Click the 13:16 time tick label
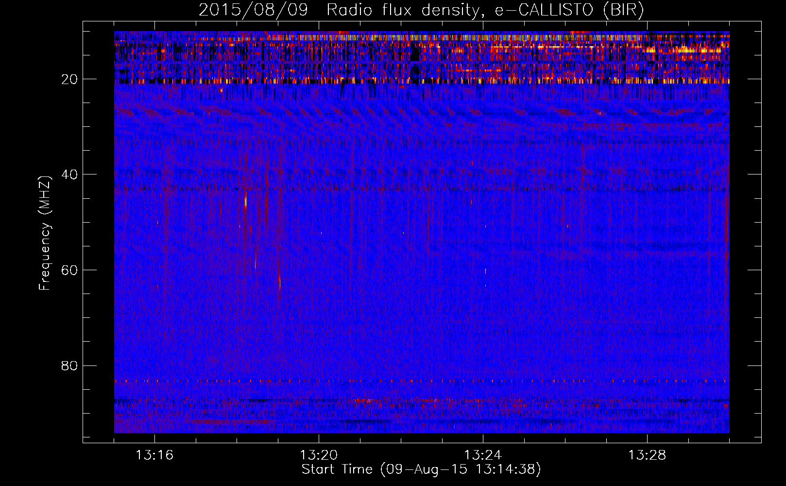The height and width of the screenshot is (486, 786). [x=154, y=455]
